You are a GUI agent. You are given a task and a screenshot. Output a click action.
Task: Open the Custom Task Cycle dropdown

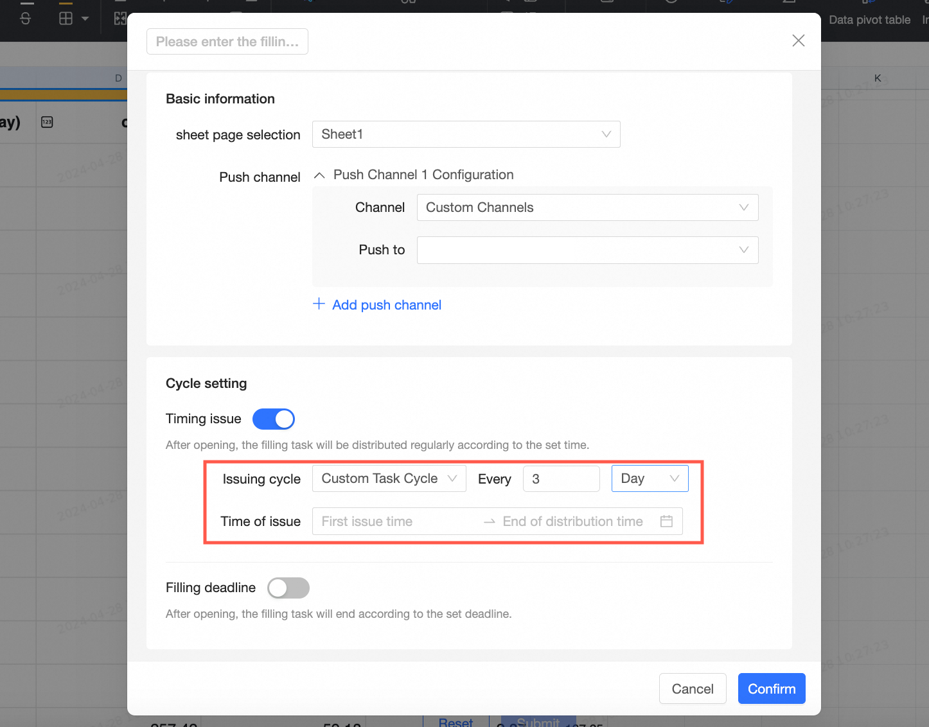[389, 479]
